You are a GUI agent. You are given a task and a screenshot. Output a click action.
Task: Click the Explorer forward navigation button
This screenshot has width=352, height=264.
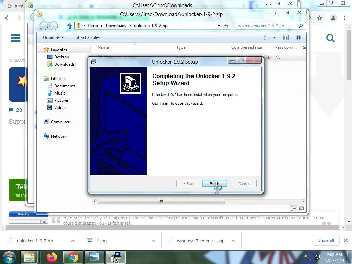click(x=54, y=26)
